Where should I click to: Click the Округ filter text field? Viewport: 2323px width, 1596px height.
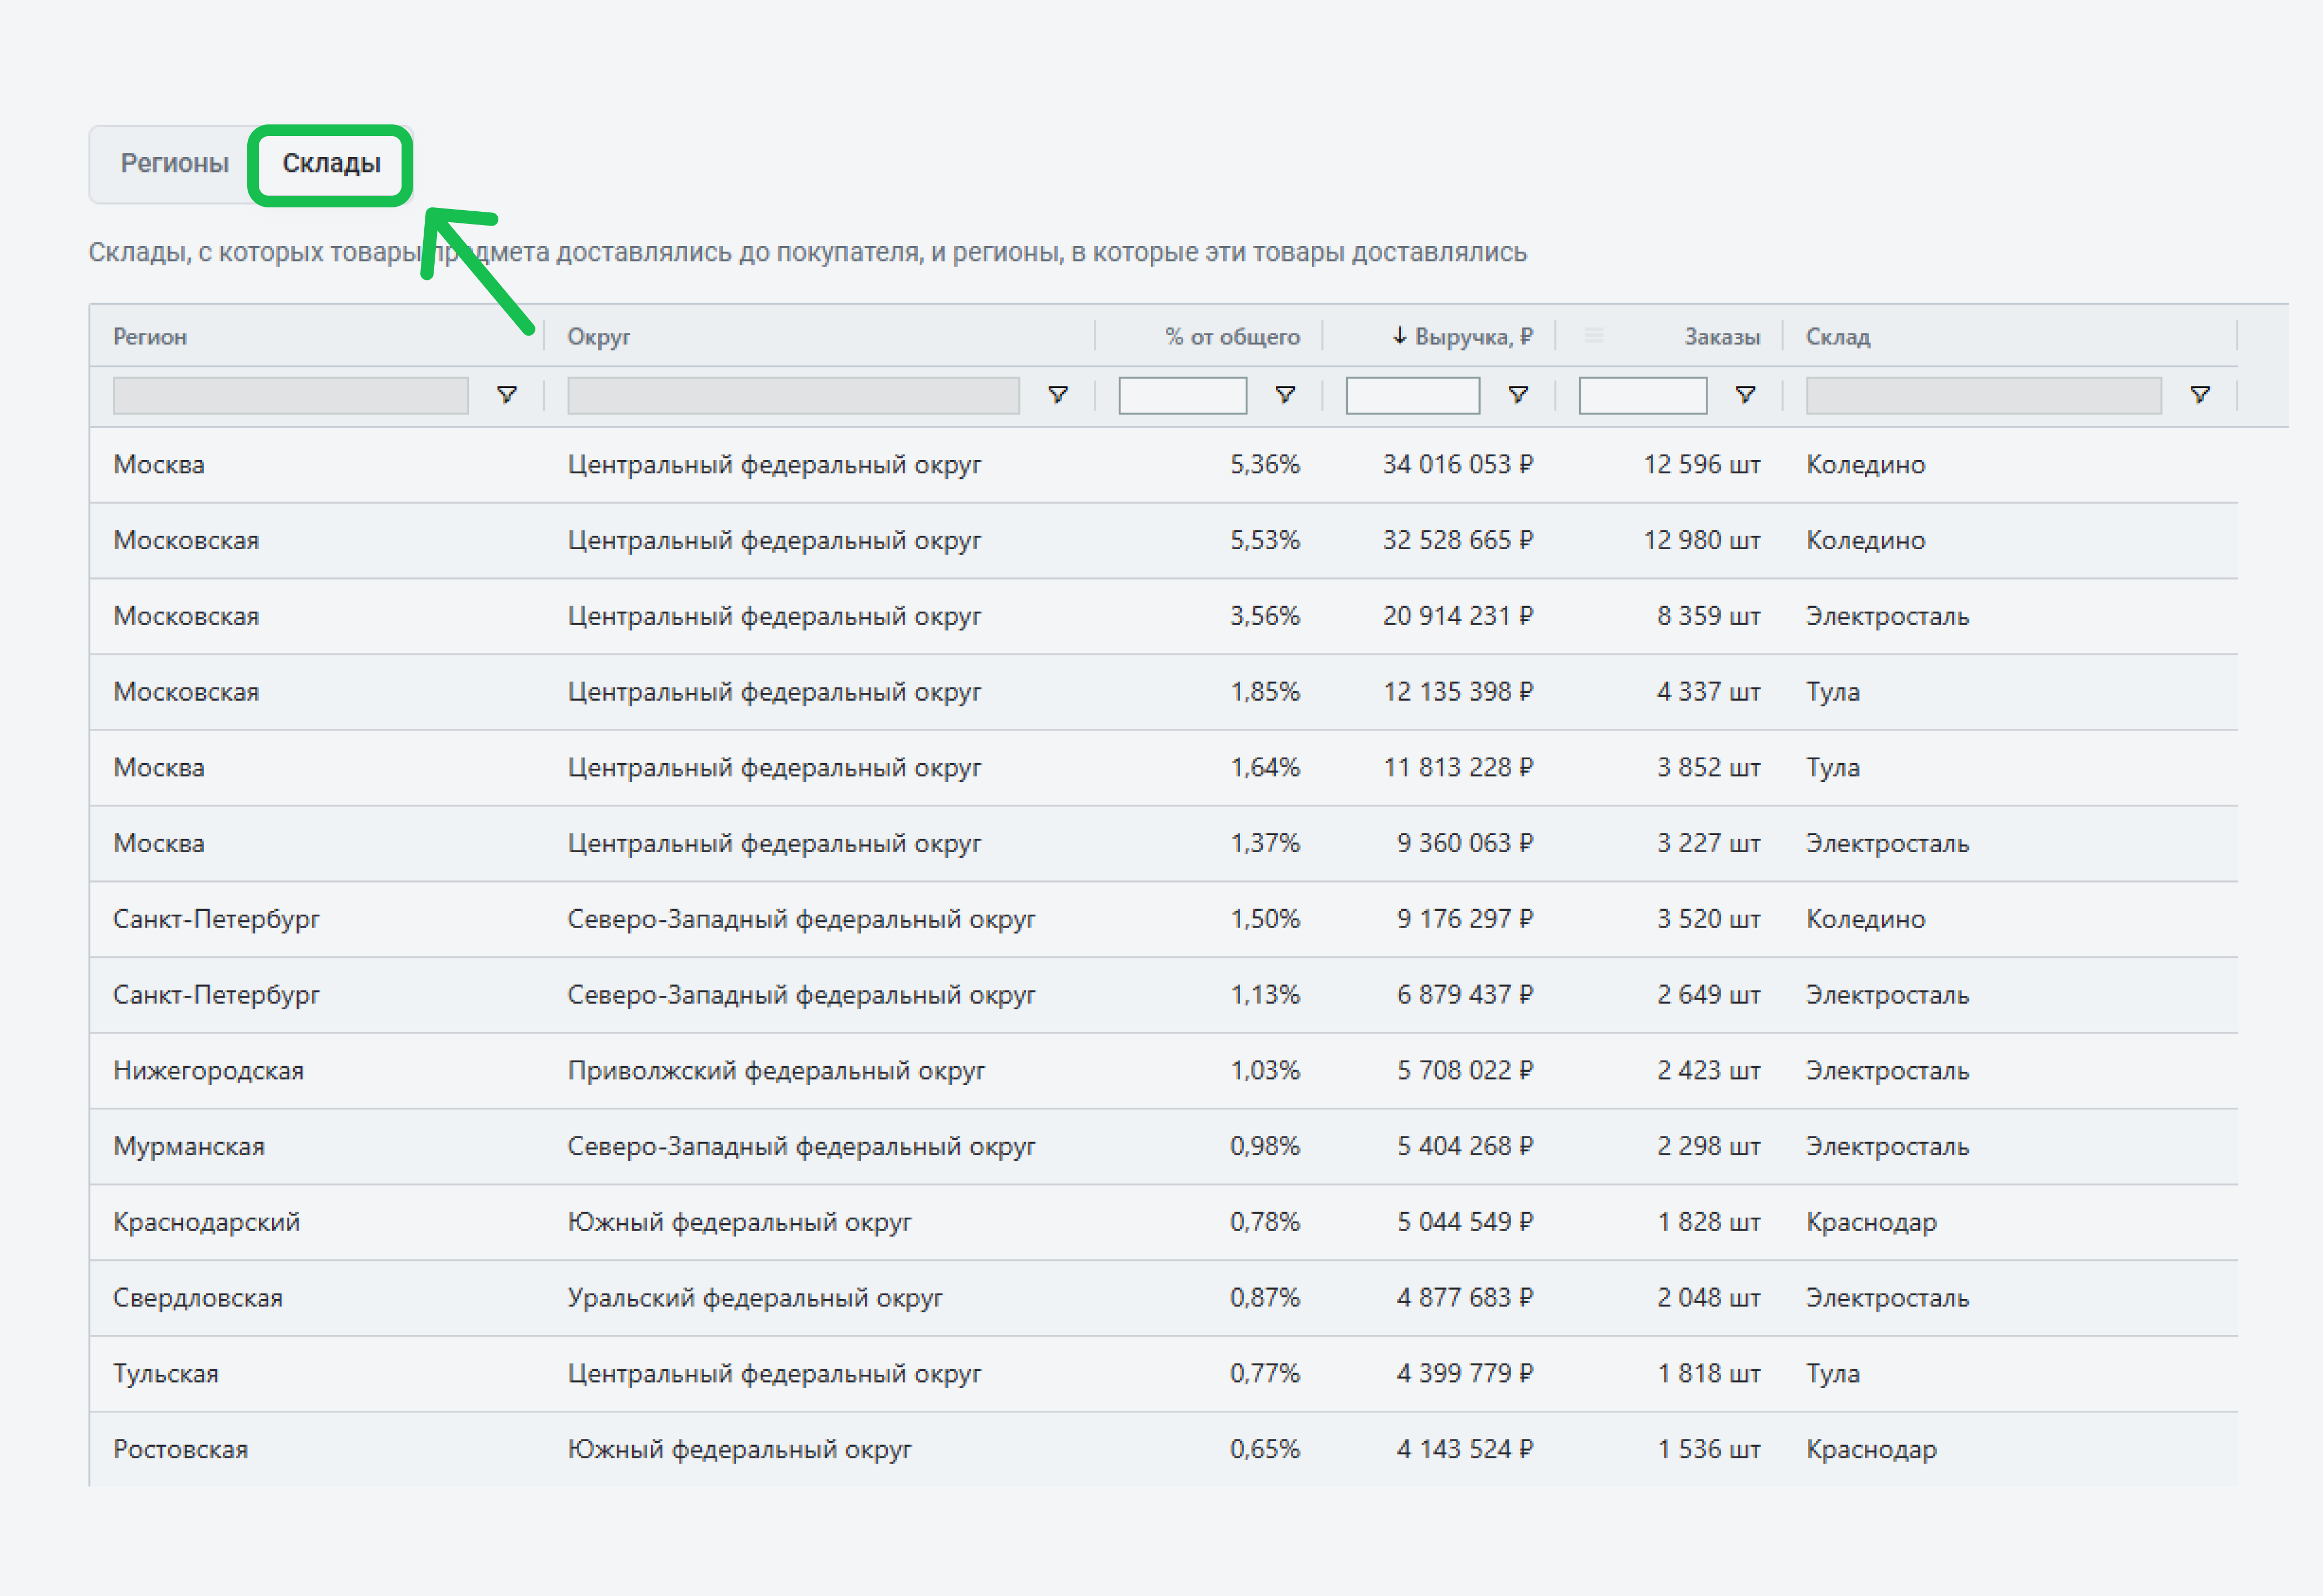[793, 395]
